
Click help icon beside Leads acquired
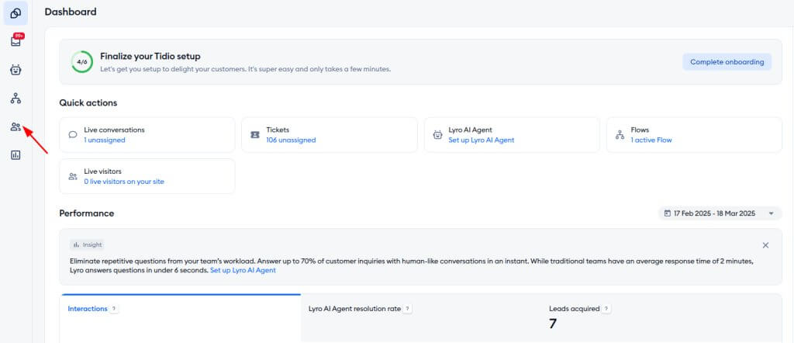click(x=606, y=309)
